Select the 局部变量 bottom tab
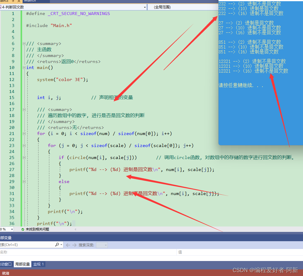Viewport: 303px width, 276px height. (x=23, y=264)
